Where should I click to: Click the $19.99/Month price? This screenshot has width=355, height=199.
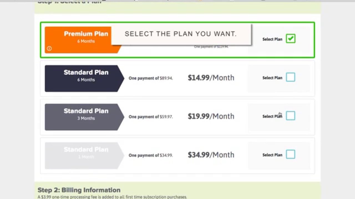(211, 116)
